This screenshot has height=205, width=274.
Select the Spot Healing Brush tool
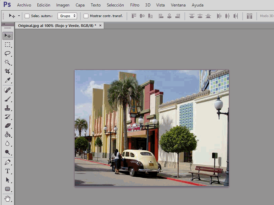point(8,90)
